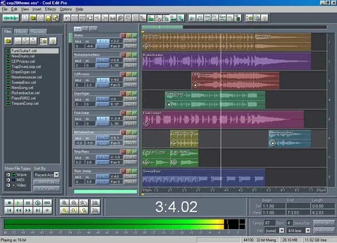Zoom in horizontally with magnifier plus
The image size is (337, 243).
[x=65, y=202]
